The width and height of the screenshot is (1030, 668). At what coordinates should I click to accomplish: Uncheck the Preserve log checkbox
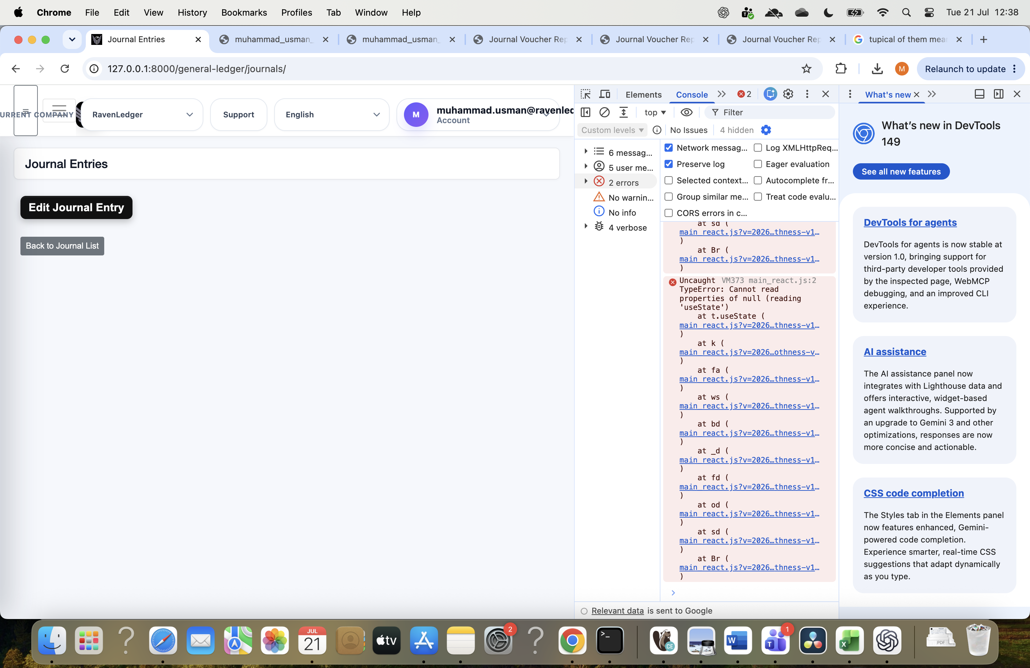pyautogui.click(x=669, y=164)
